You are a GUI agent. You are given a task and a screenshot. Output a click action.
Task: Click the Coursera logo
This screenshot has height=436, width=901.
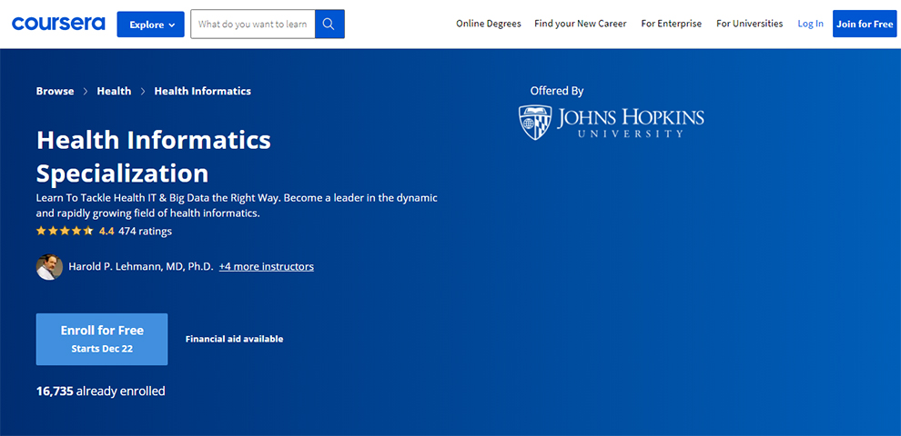tap(58, 24)
